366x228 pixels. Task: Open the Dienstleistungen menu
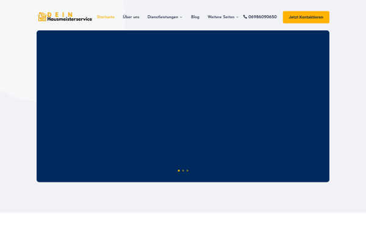click(x=163, y=17)
